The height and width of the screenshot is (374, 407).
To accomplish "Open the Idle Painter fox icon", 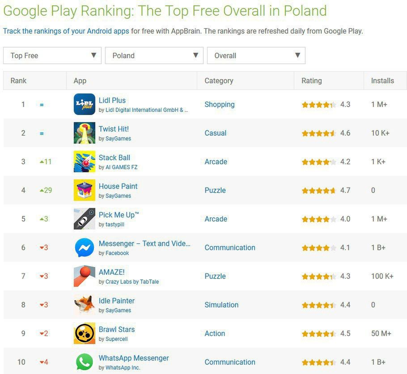I will pos(84,305).
